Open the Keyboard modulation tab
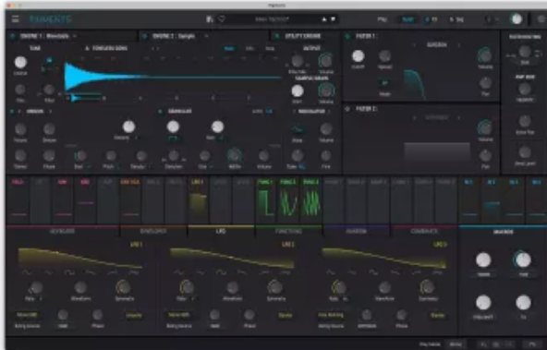 (x=63, y=231)
